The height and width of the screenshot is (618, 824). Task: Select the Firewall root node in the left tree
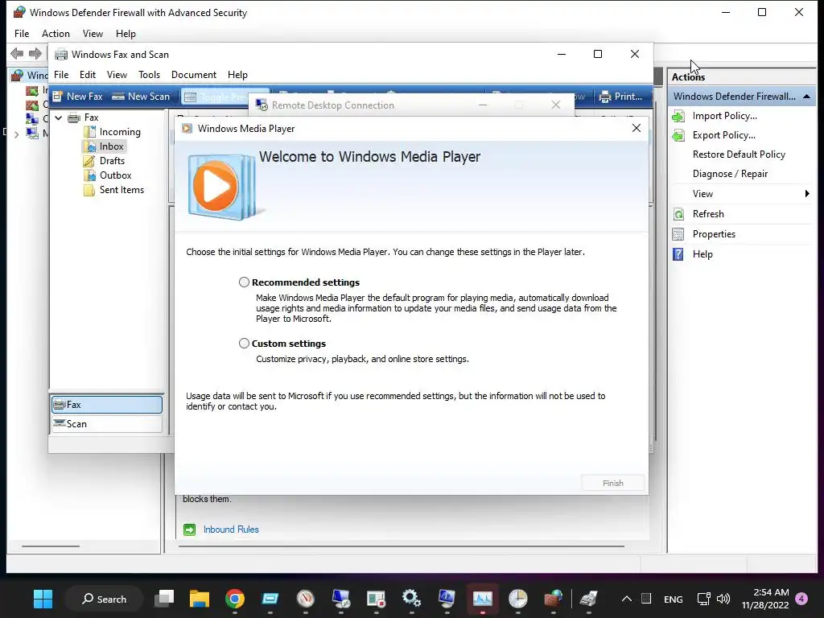[31, 75]
